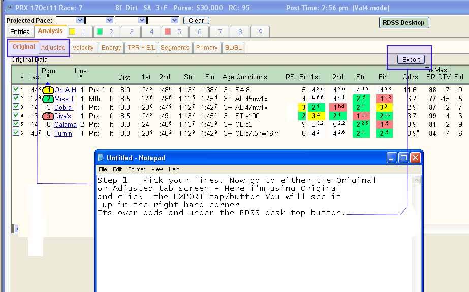Click the Odds column header
The image size is (469, 292).
[411, 77]
